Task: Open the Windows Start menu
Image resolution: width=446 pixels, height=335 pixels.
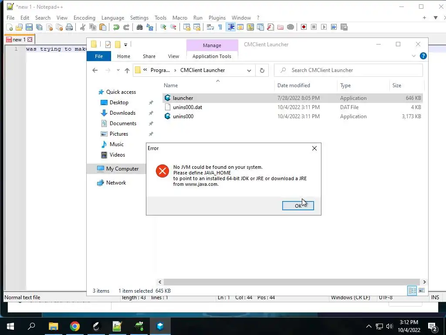Action: click(10, 326)
